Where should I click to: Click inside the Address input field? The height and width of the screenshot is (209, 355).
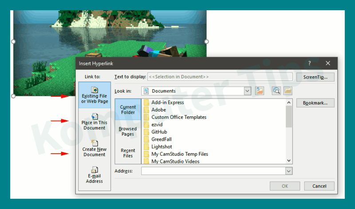pos(213,171)
